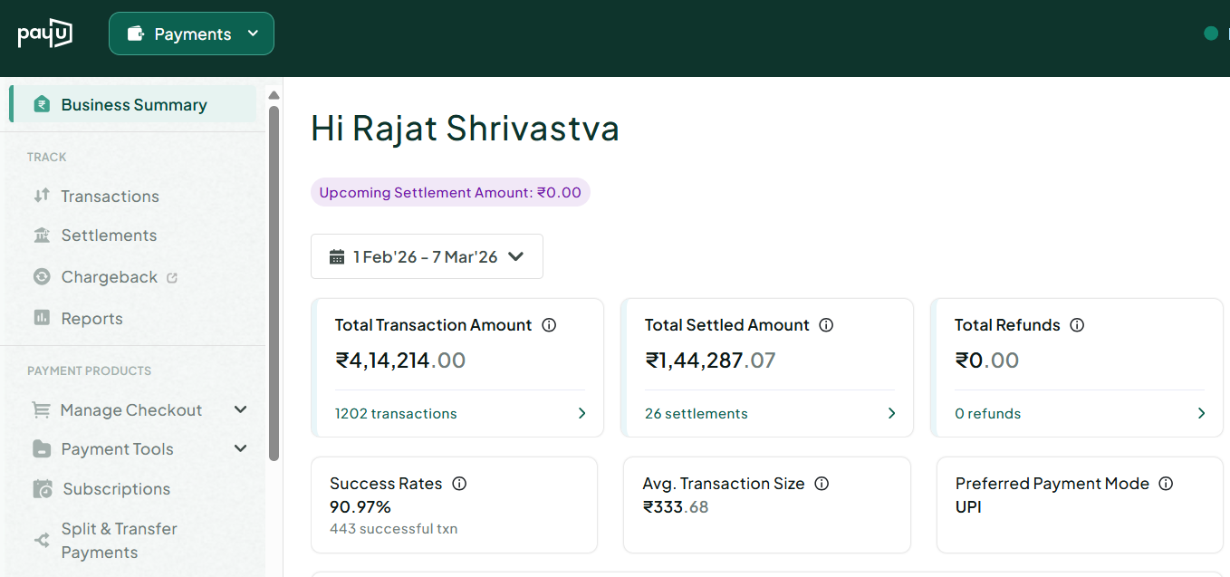
Task: Click the sidebar scroll up arrow
Action: pos(274,95)
